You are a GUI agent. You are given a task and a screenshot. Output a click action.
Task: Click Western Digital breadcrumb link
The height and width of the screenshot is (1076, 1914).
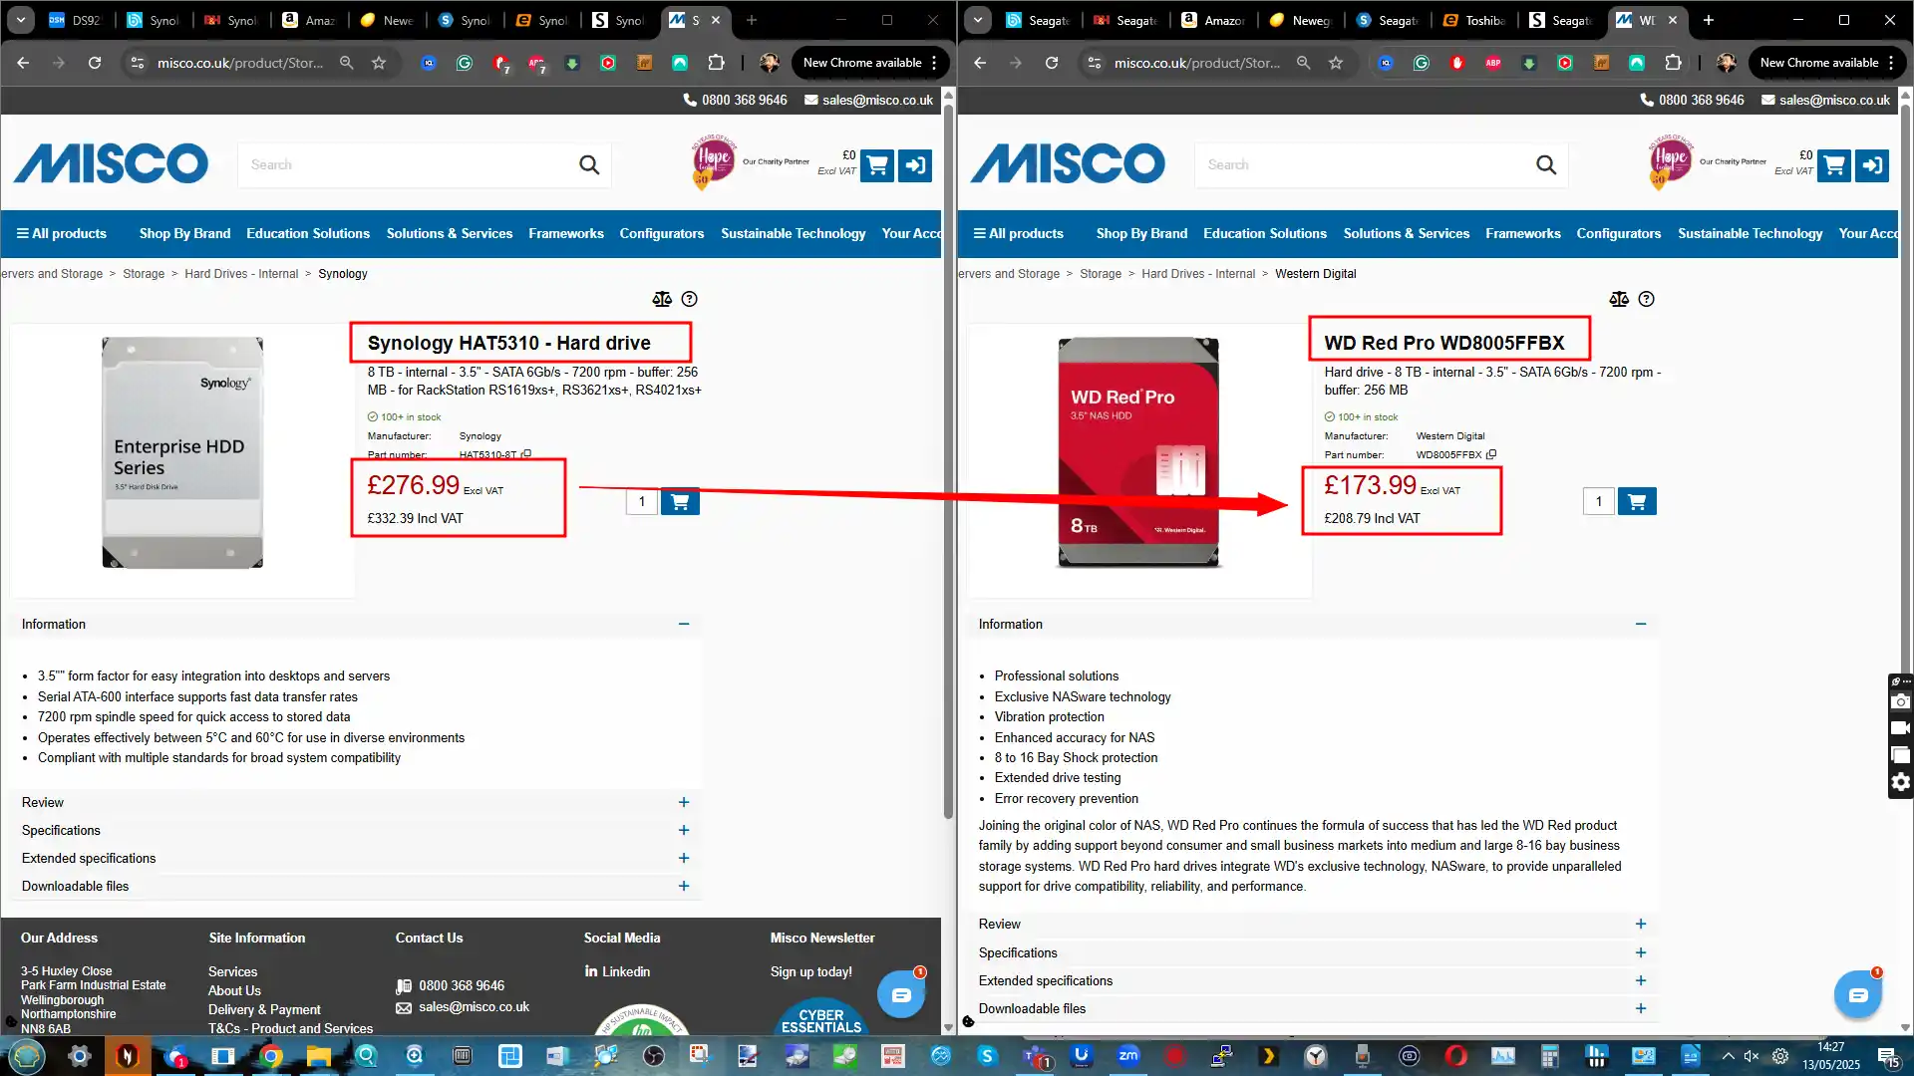point(1316,274)
